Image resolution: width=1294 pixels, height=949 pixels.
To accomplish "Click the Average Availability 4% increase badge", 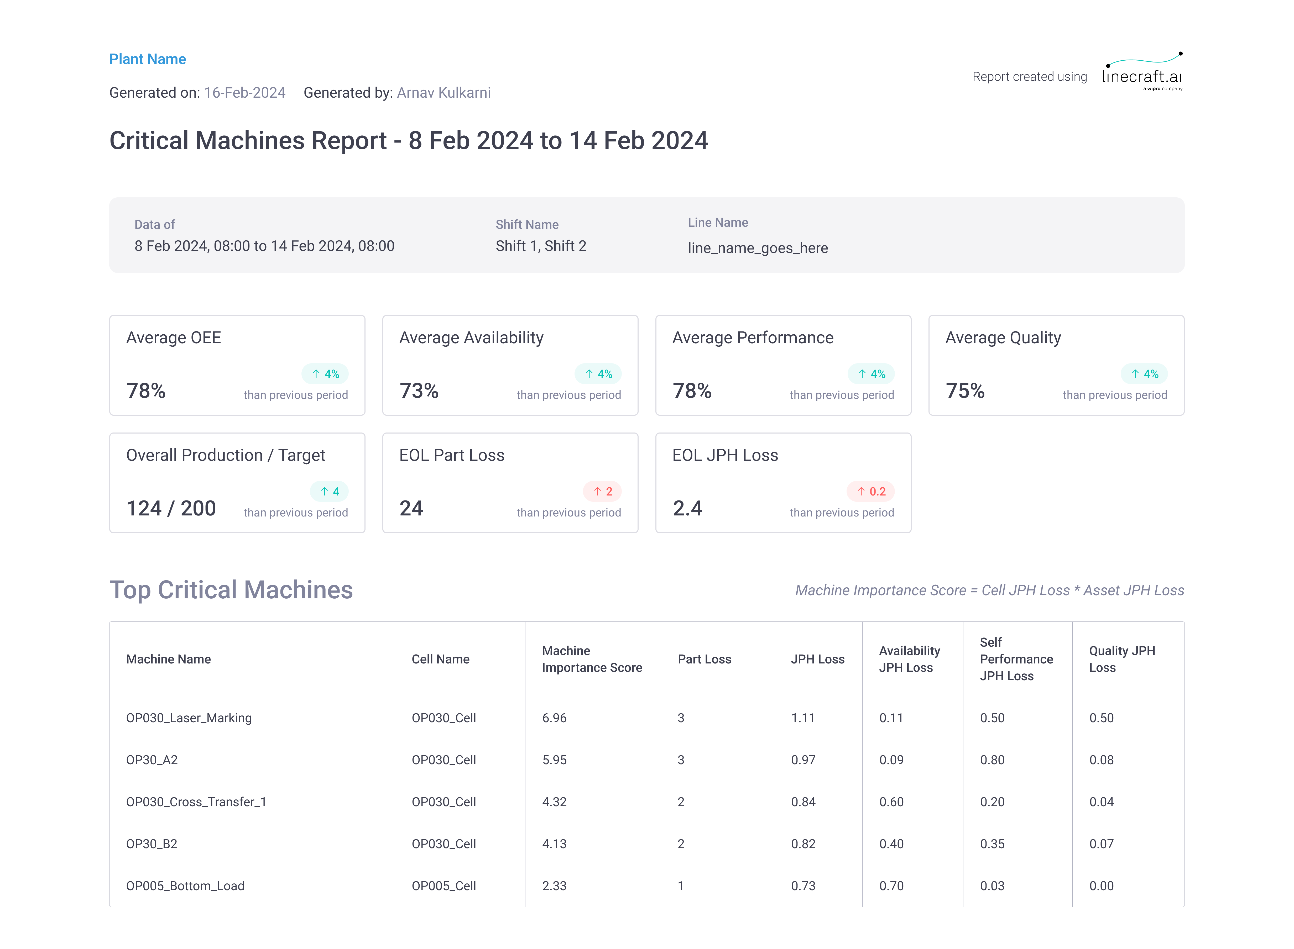I will point(598,374).
